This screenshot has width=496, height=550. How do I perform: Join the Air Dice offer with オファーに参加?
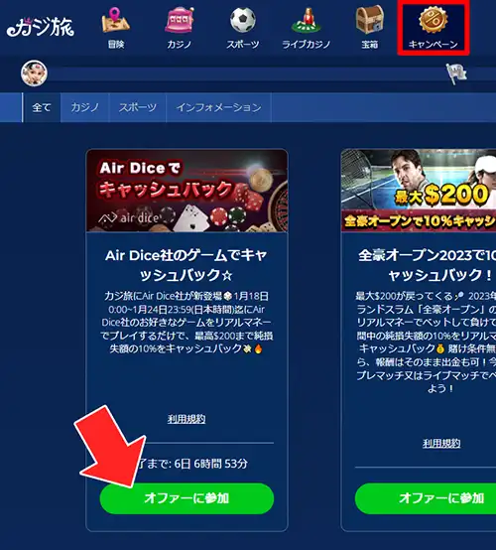[186, 498]
